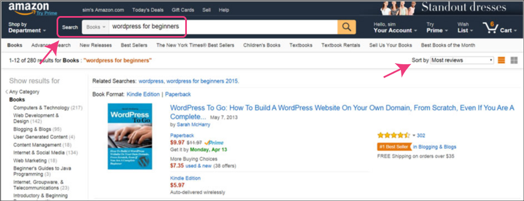Click the #1 Best Seller badge
The width and height of the screenshot is (524, 201).
[x=394, y=147]
